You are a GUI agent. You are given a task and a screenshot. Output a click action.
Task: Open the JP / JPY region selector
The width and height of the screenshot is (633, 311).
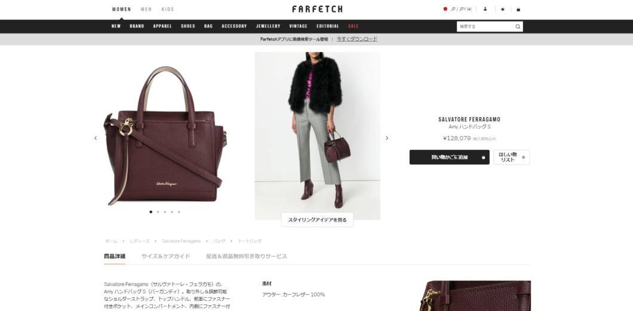point(457,9)
